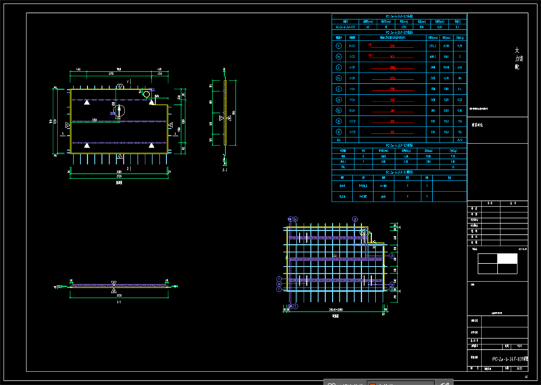541x385 pixels.
Task: Select the "1-1" section view label
Action: click(119, 302)
